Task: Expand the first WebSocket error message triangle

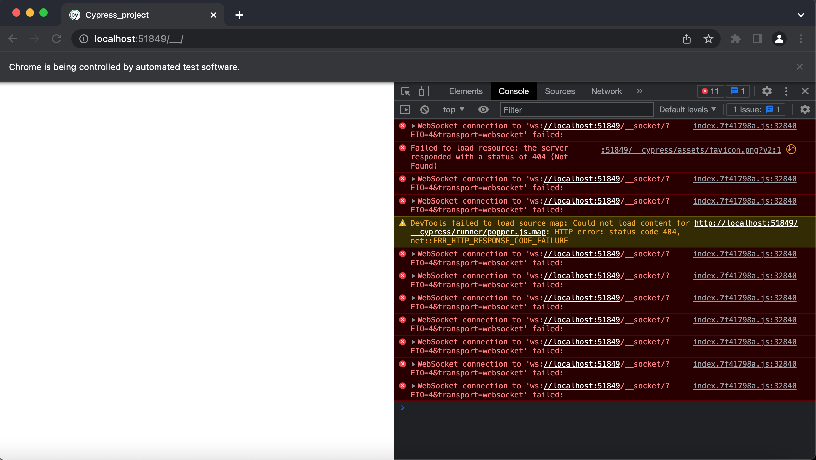Action: pos(413,126)
